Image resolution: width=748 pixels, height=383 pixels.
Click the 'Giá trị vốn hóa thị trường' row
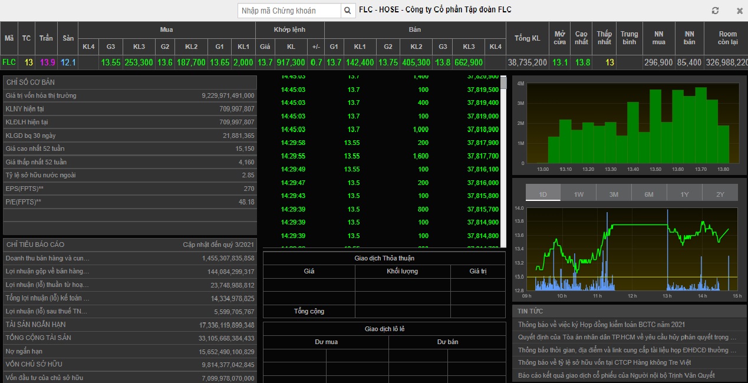pyautogui.click(x=130, y=95)
